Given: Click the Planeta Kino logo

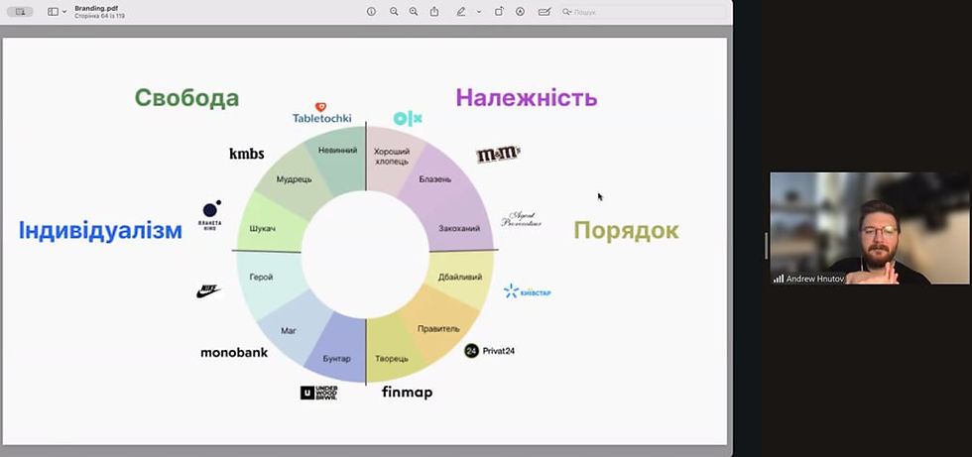Looking at the screenshot, I should (210, 215).
